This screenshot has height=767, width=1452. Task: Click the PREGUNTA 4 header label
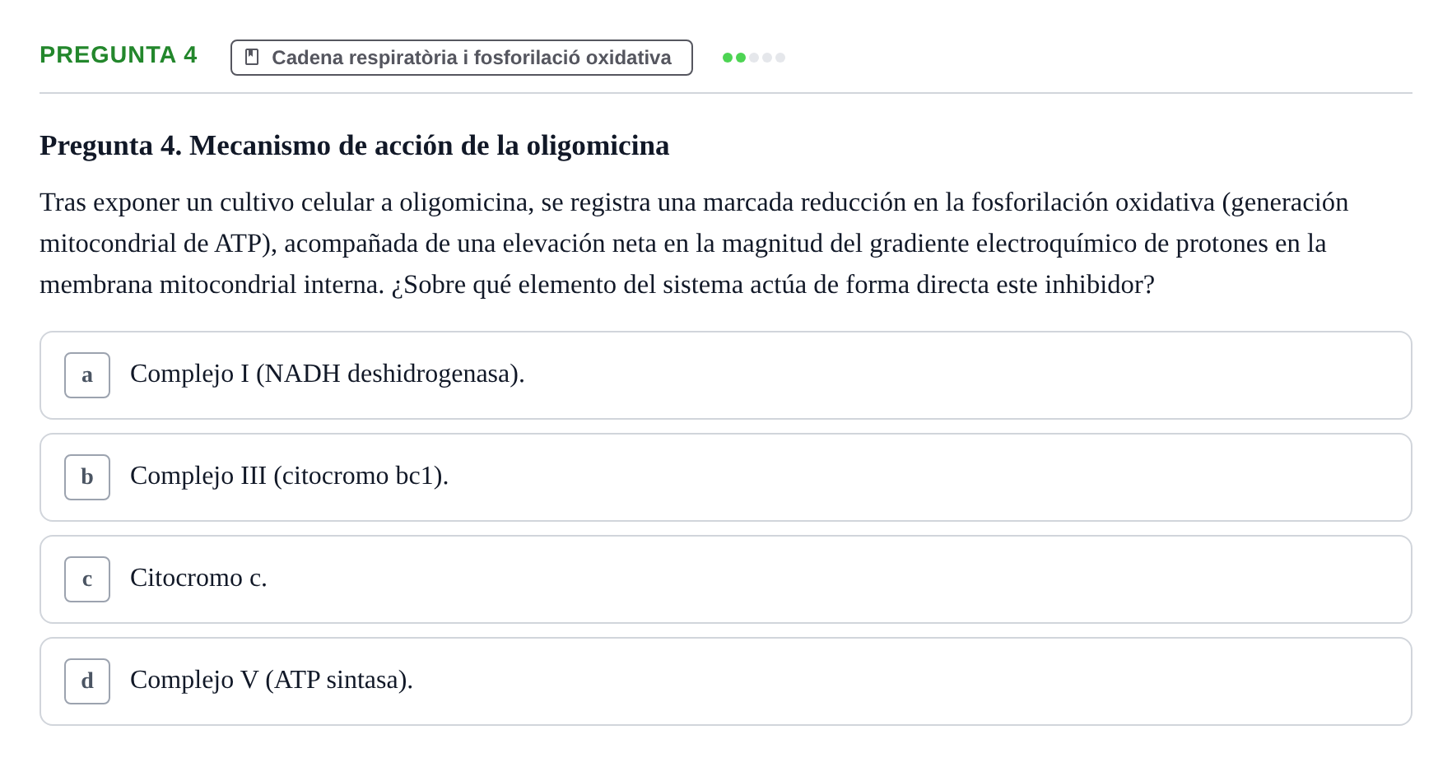pos(119,54)
